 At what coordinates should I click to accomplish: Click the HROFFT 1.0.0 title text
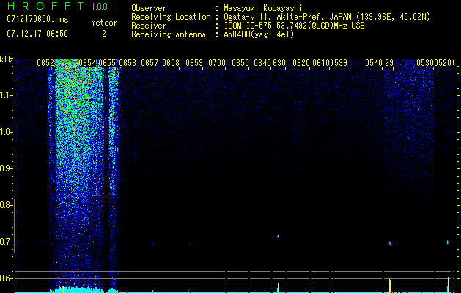[57, 6]
